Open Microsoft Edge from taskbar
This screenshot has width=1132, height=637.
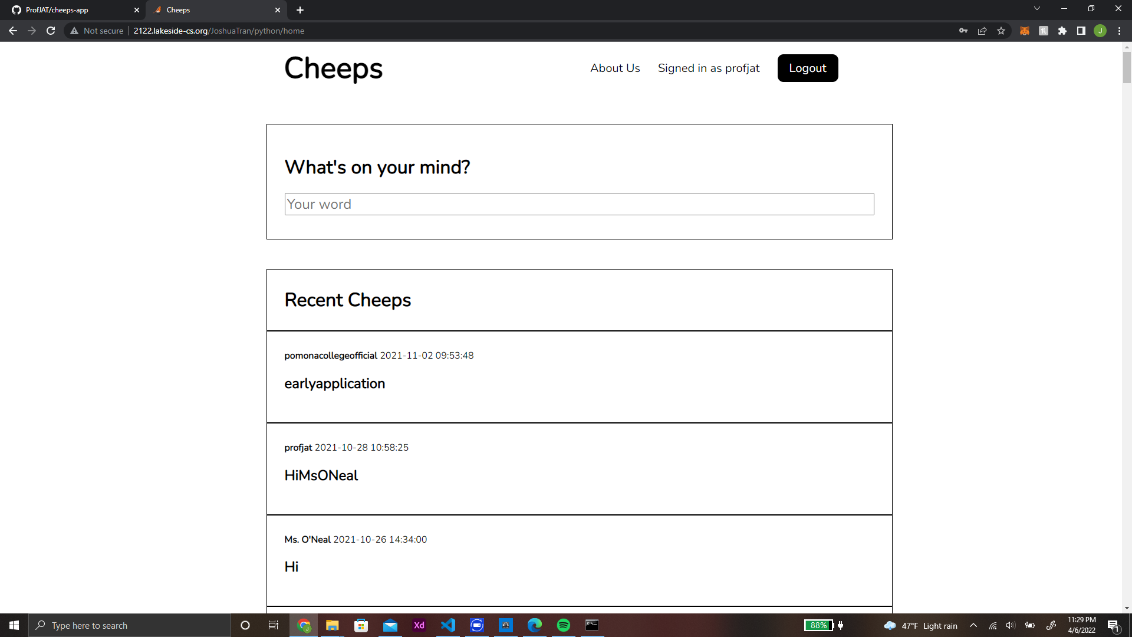click(x=535, y=625)
